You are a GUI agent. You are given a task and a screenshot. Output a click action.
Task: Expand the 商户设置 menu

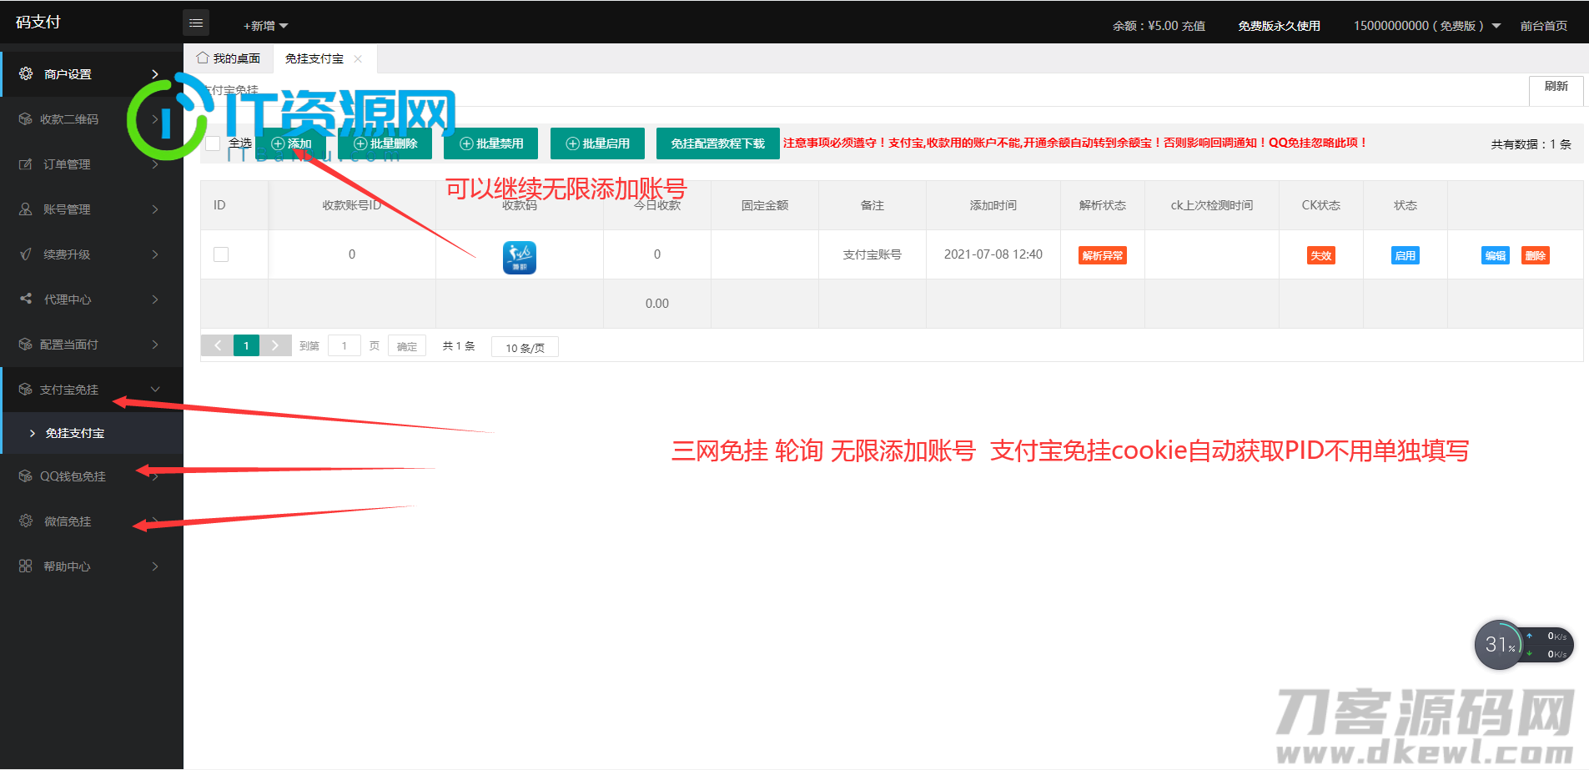[x=155, y=74]
